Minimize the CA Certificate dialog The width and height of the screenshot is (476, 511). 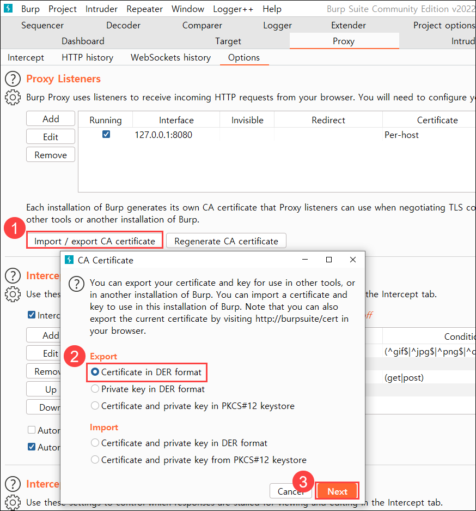point(305,260)
